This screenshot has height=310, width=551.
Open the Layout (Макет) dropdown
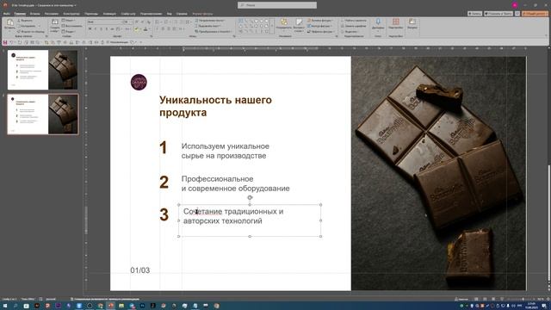coord(68,21)
